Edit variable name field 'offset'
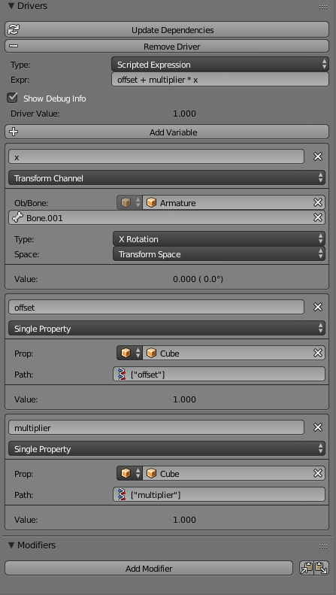 point(156,308)
